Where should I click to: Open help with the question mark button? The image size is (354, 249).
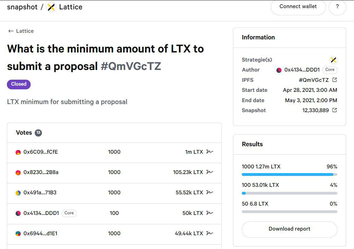pyautogui.click(x=337, y=7)
